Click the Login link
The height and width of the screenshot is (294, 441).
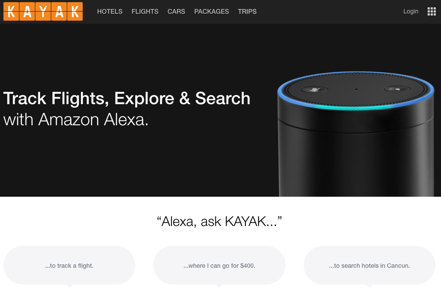(x=410, y=11)
